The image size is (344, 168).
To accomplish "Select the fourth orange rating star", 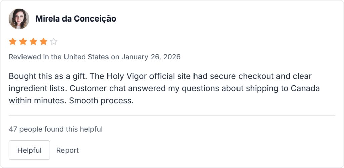I will 43,42.
